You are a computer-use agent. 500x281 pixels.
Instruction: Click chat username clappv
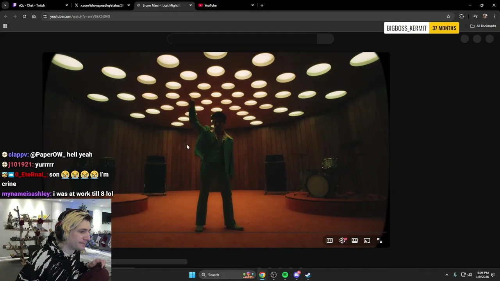[x=18, y=155]
